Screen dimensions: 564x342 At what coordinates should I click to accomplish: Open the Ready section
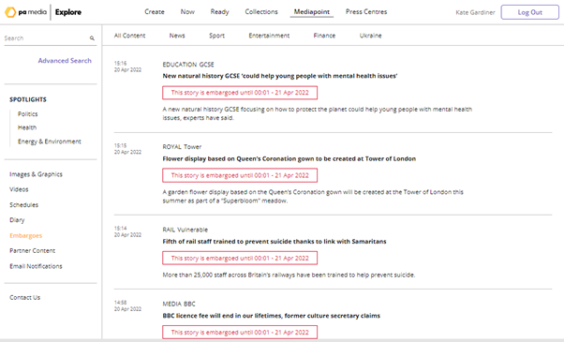coord(219,12)
